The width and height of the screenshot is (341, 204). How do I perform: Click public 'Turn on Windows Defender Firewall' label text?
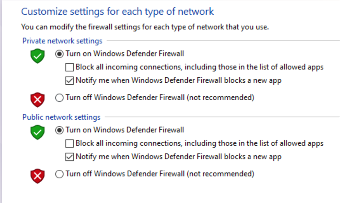click(125, 130)
